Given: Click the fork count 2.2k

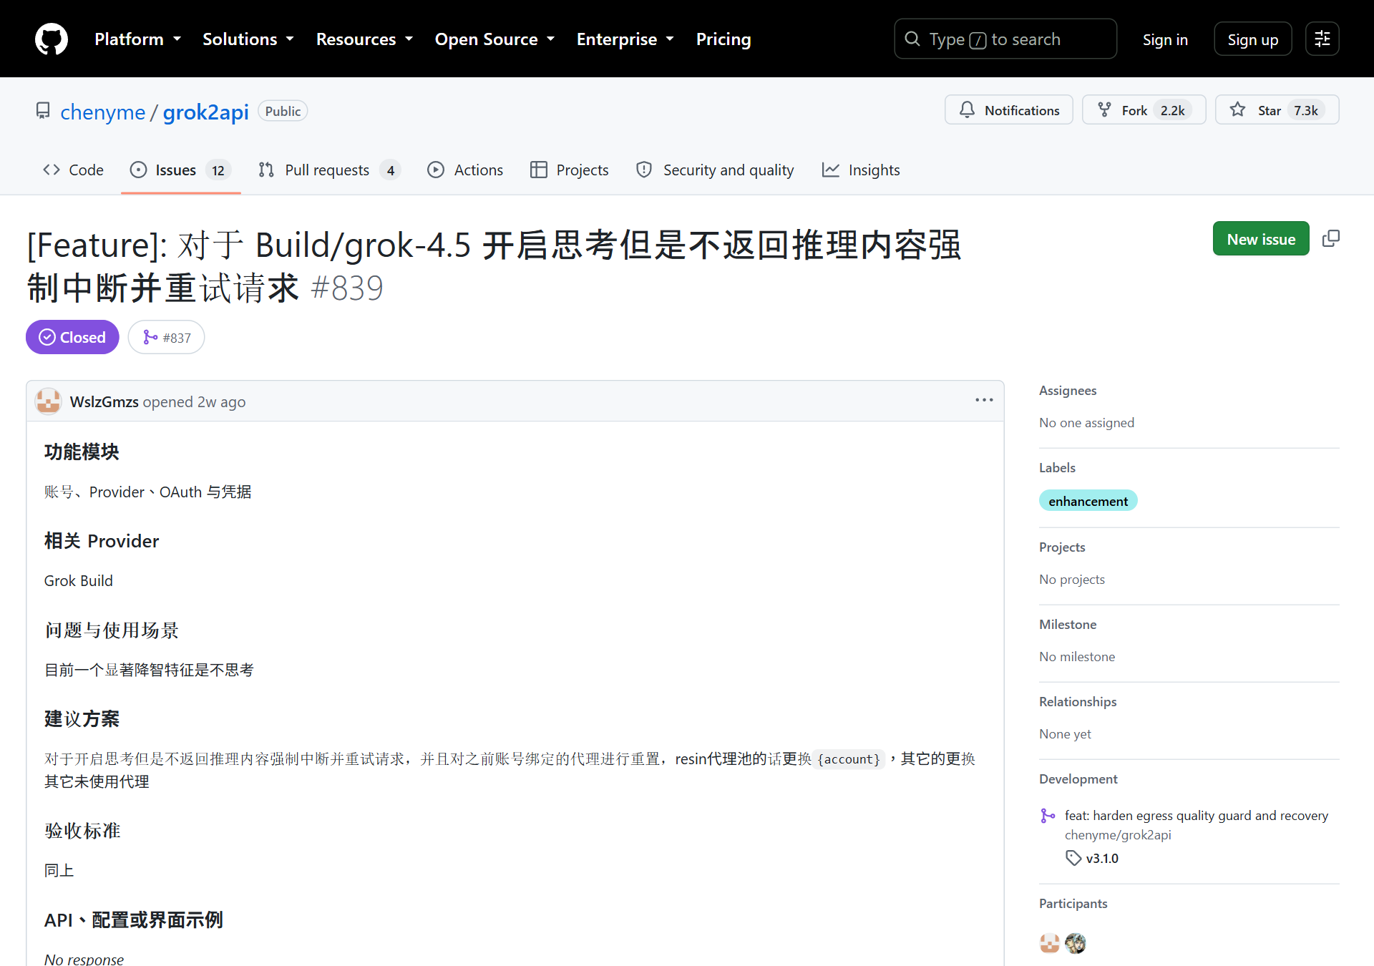Looking at the screenshot, I should click(1172, 110).
